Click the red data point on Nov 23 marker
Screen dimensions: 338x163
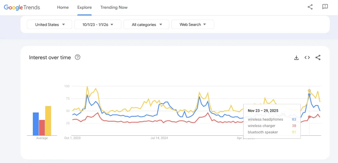(309, 117)
